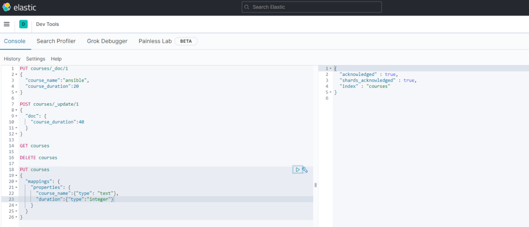Run the PUT courses request
Viewport: 529px width, 227px height.
[298, 169]
